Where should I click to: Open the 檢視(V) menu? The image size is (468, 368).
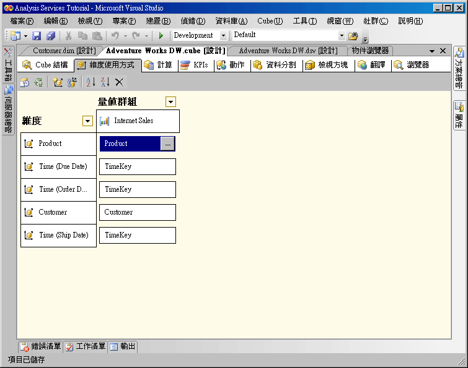(90, 21)
